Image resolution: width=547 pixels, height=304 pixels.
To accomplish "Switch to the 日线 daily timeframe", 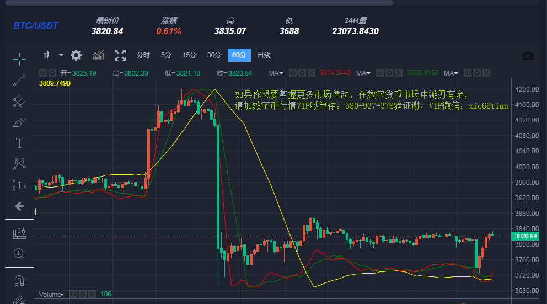I will point(264,55).
